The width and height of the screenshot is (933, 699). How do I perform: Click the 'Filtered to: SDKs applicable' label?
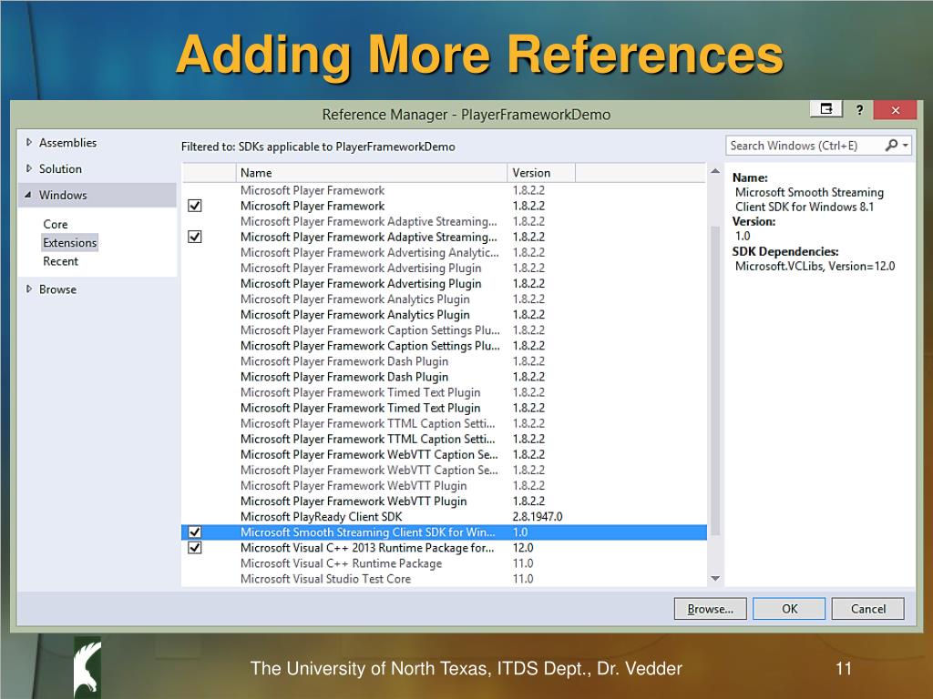pos(318,147)
